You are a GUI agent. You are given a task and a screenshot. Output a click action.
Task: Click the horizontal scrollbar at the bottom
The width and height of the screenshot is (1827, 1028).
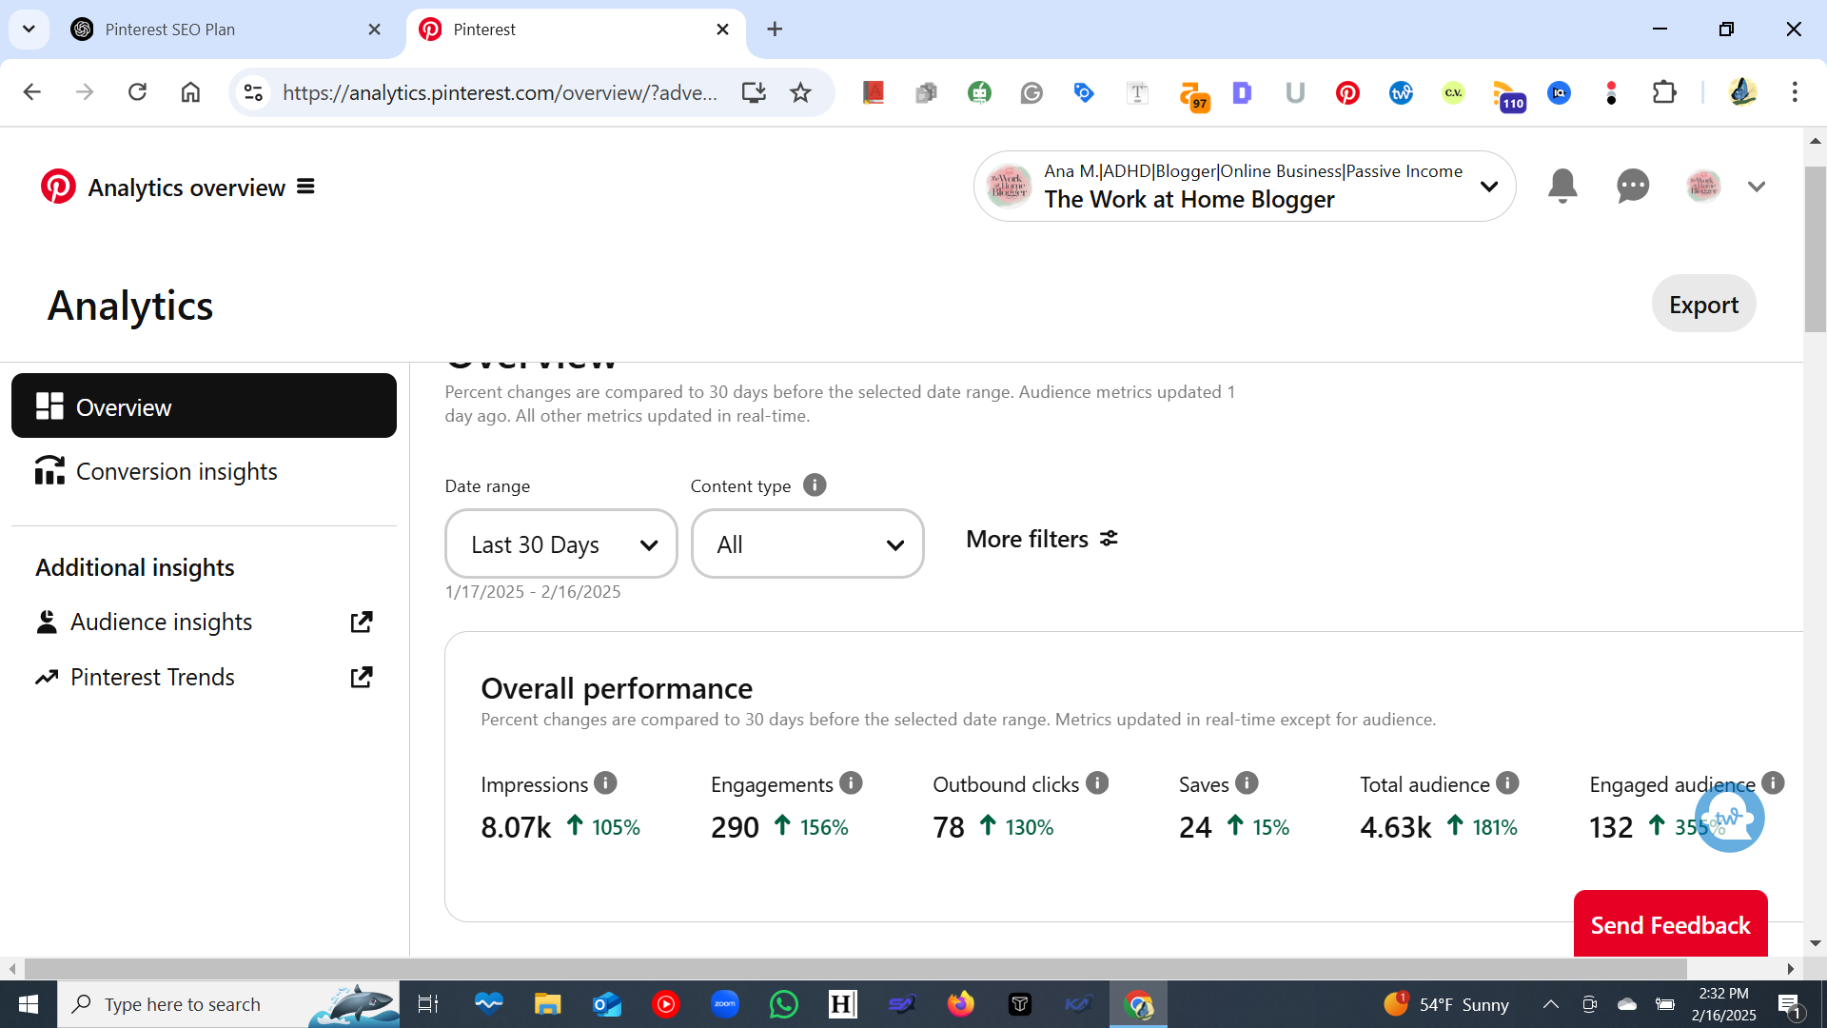coord(856,969)
